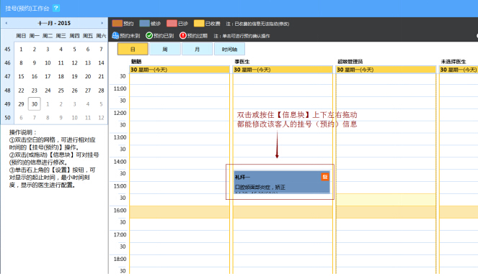Select date 24 in the mini calendar
The image size is (478, 276).
point(48,91)
